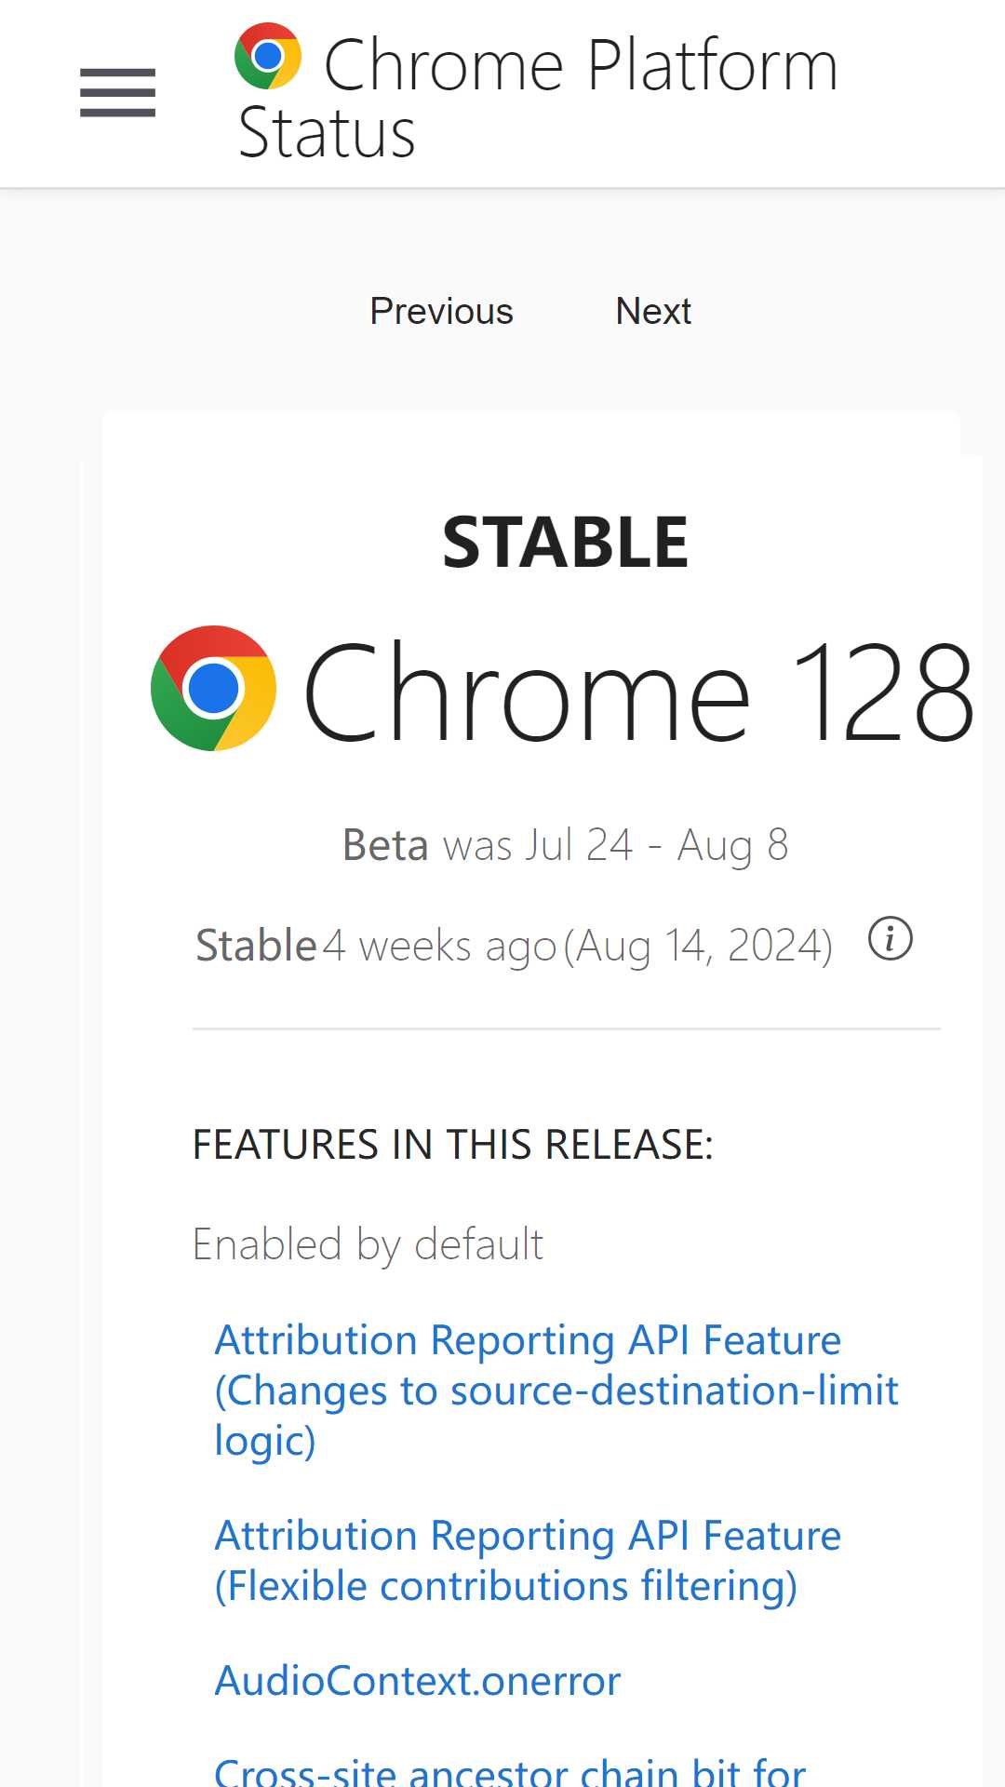Click the STABLE channel heading
Image resolution: width=1005 pixels, height=1787 pixels.
(565, 543)
